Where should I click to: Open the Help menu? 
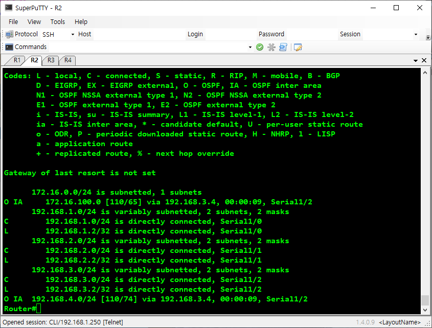(x=81, y=22)
